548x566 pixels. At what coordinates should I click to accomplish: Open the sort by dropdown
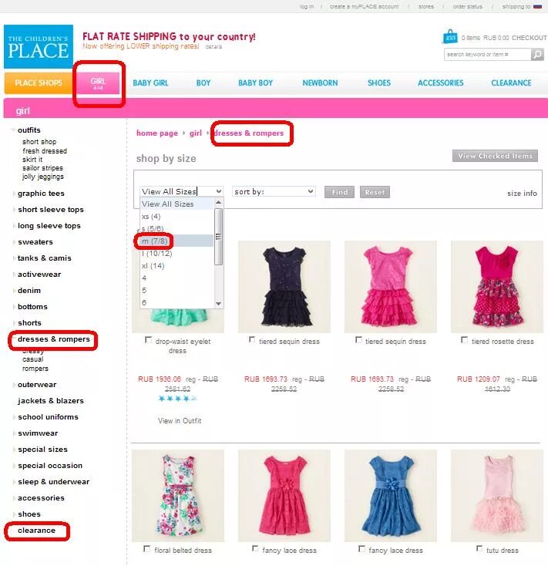coord(274,191)
